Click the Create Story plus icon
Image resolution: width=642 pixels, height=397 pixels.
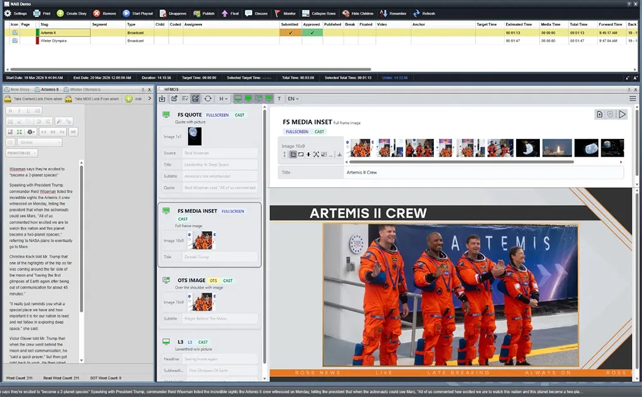pyautogui.click(x=60, y=13)
